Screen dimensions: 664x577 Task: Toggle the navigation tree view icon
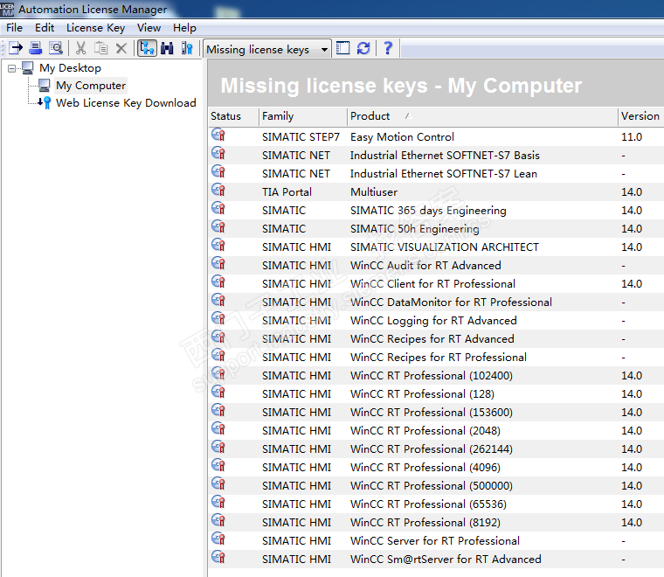pyautogui.click(x=147, y=48)
